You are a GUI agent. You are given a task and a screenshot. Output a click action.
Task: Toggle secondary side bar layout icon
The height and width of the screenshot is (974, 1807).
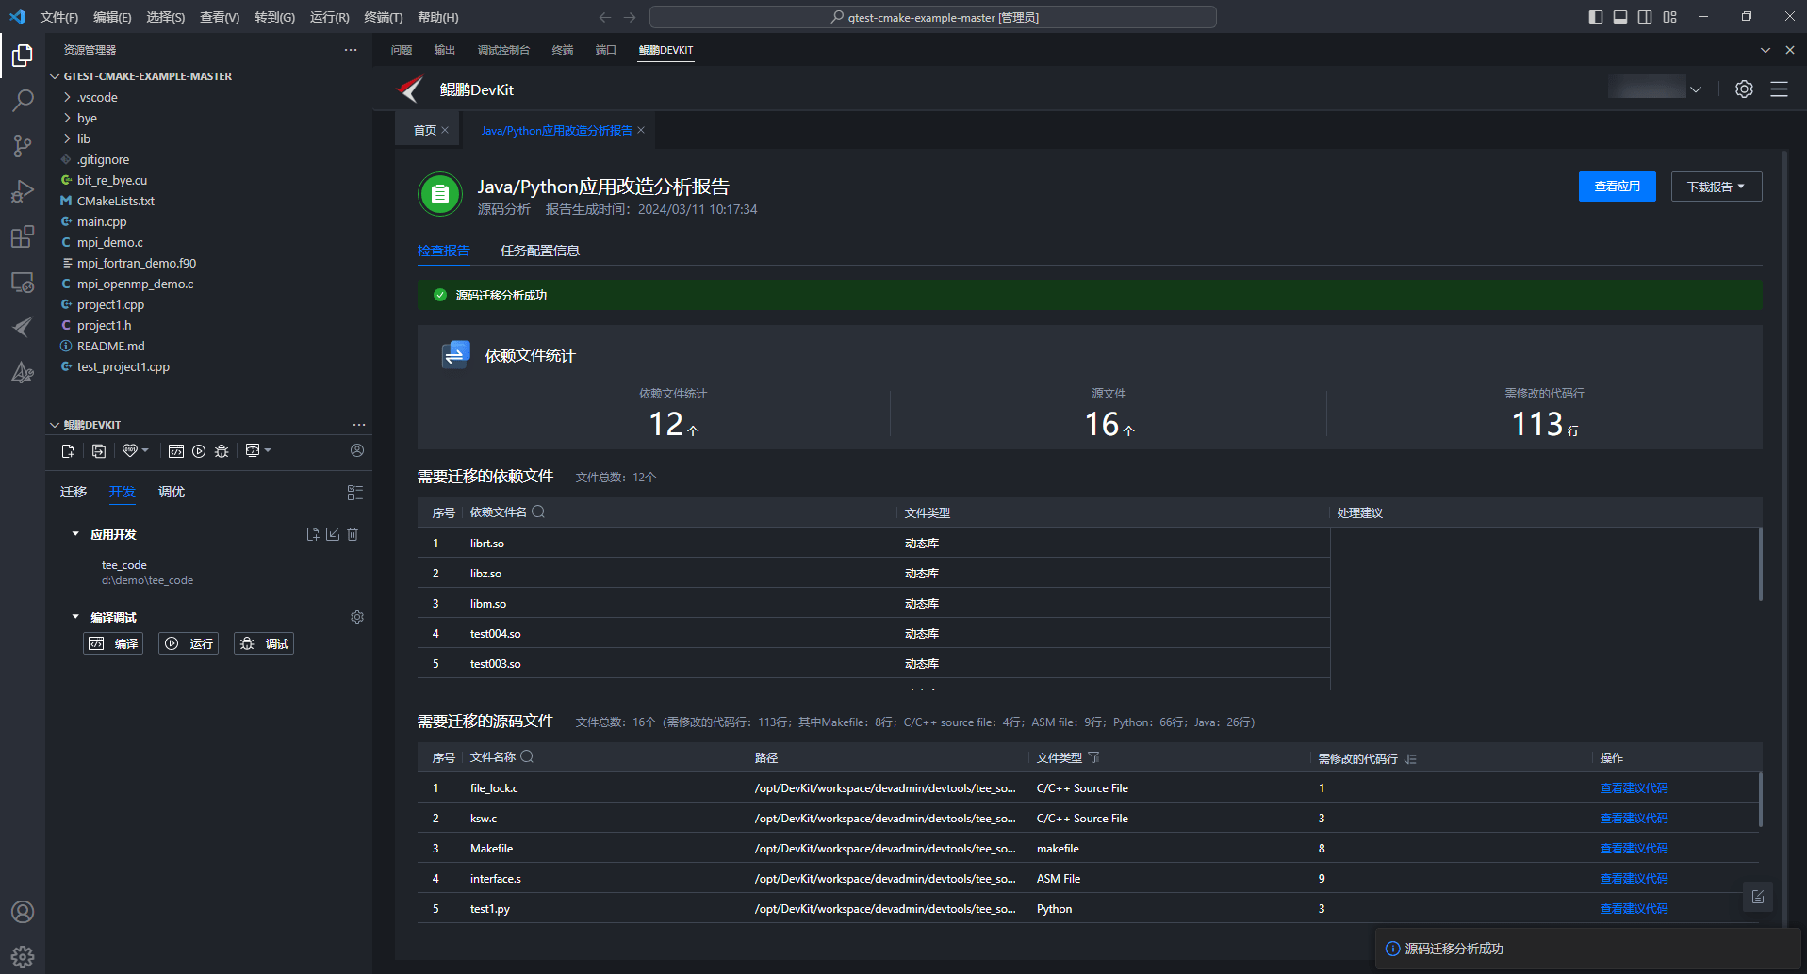click(1645, 17)
